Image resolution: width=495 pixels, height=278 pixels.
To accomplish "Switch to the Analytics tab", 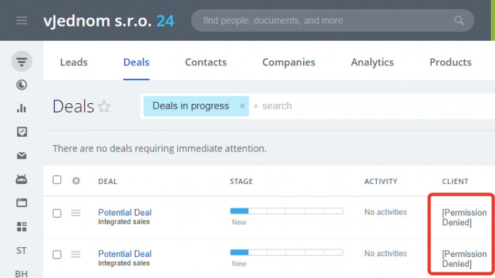I will [x=373, y=62].
